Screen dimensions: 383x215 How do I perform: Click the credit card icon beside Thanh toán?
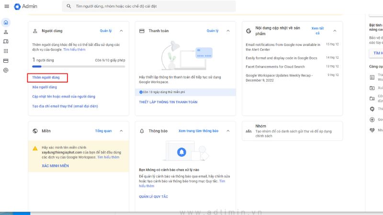coord(142,31)
